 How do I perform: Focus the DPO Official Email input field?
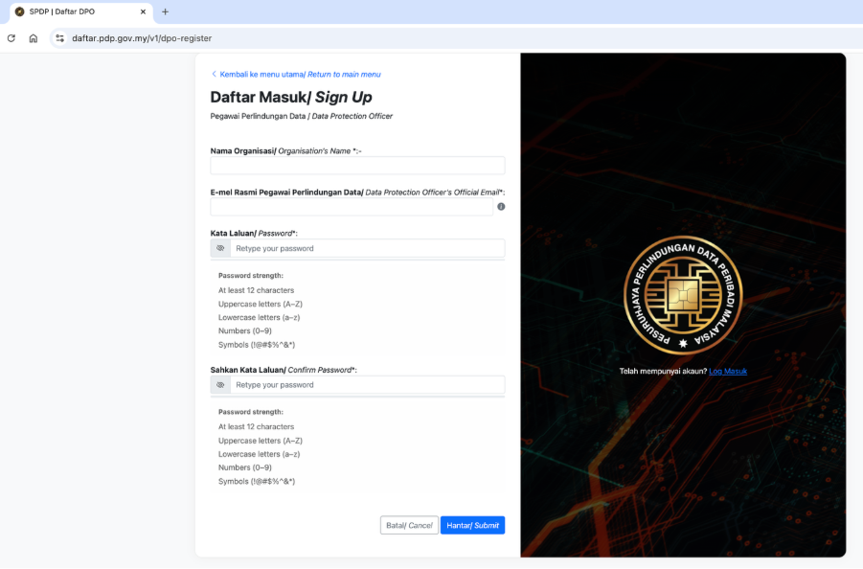click(352, 207)
